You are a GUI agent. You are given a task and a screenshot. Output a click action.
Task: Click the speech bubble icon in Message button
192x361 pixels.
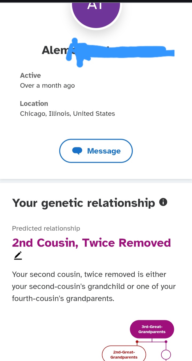point(77,151)
